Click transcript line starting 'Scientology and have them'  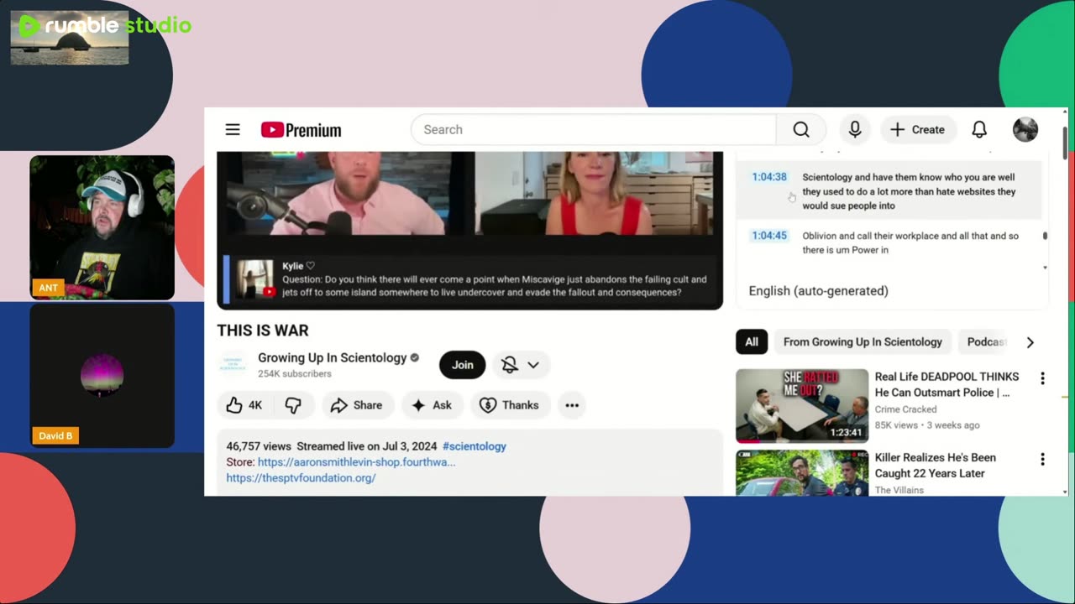(x=909, y=191)
